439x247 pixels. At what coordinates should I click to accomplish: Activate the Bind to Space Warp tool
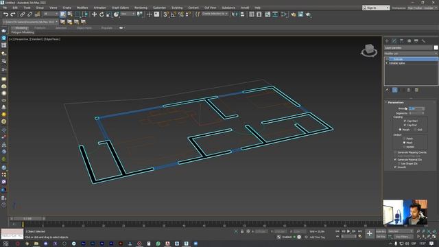[x=37, y=14]
